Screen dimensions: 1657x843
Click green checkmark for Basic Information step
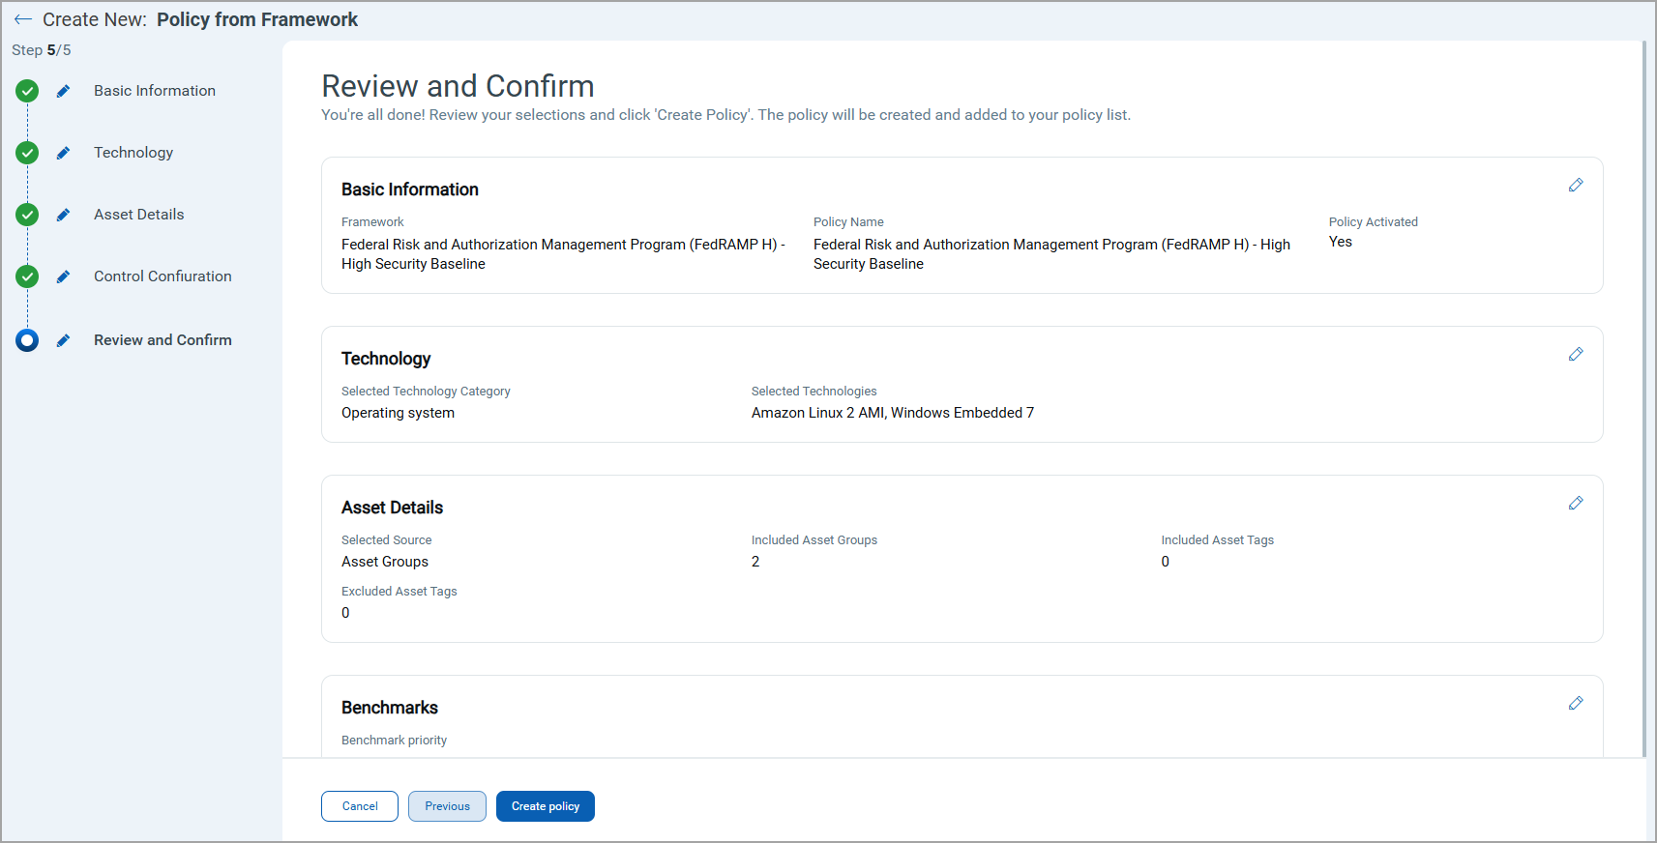(27, 91)
